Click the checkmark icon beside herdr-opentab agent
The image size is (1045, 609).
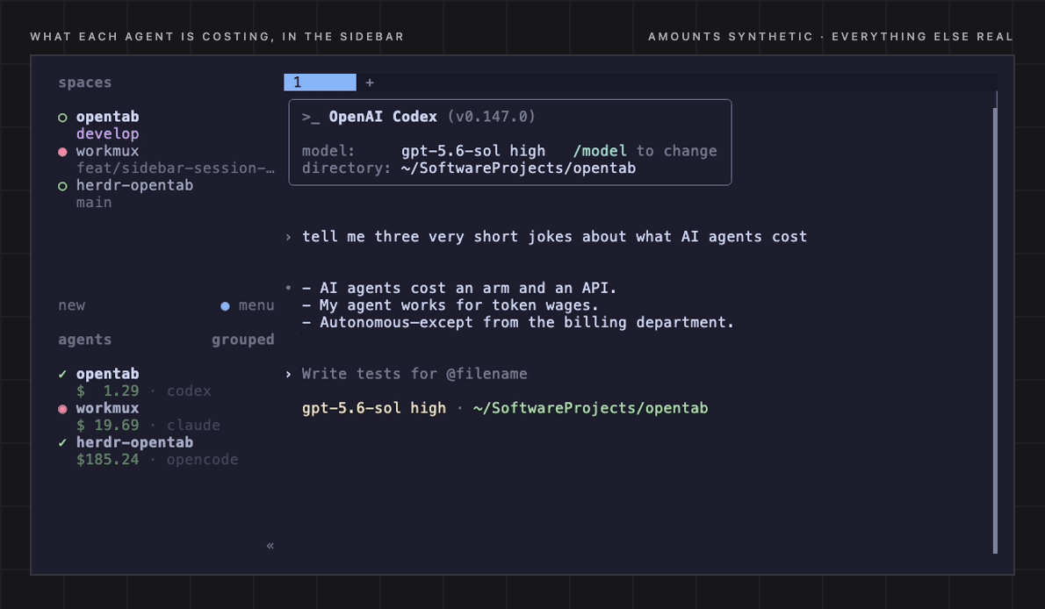coord(62,442)
